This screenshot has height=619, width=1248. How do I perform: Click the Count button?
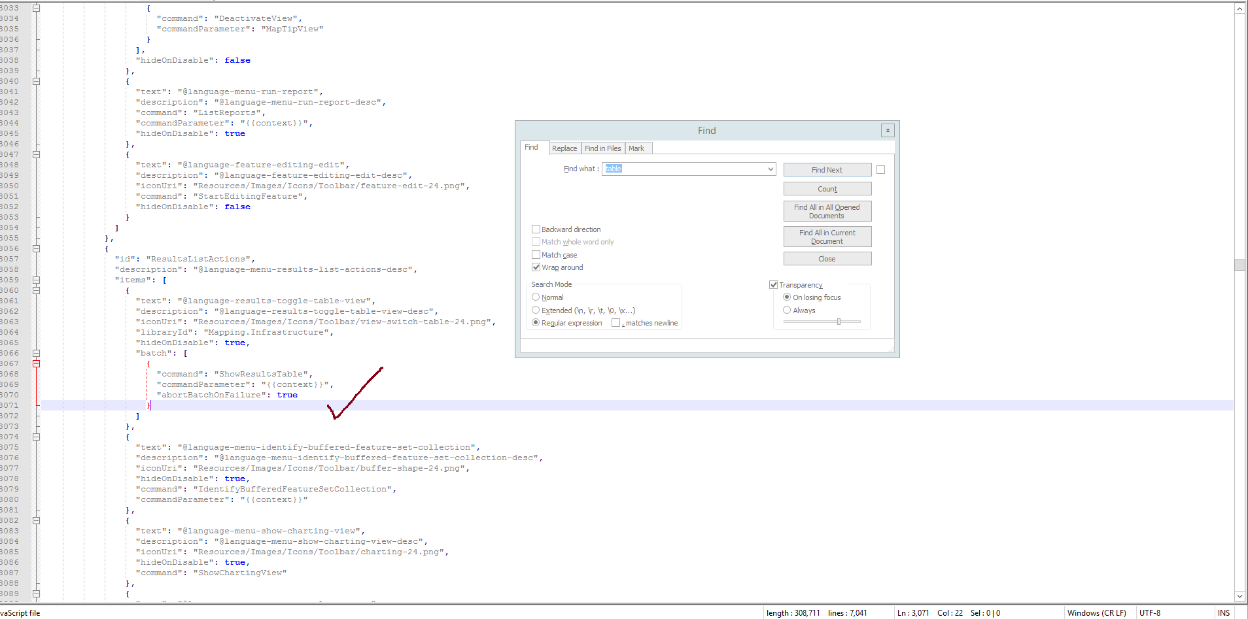(827, 189)
